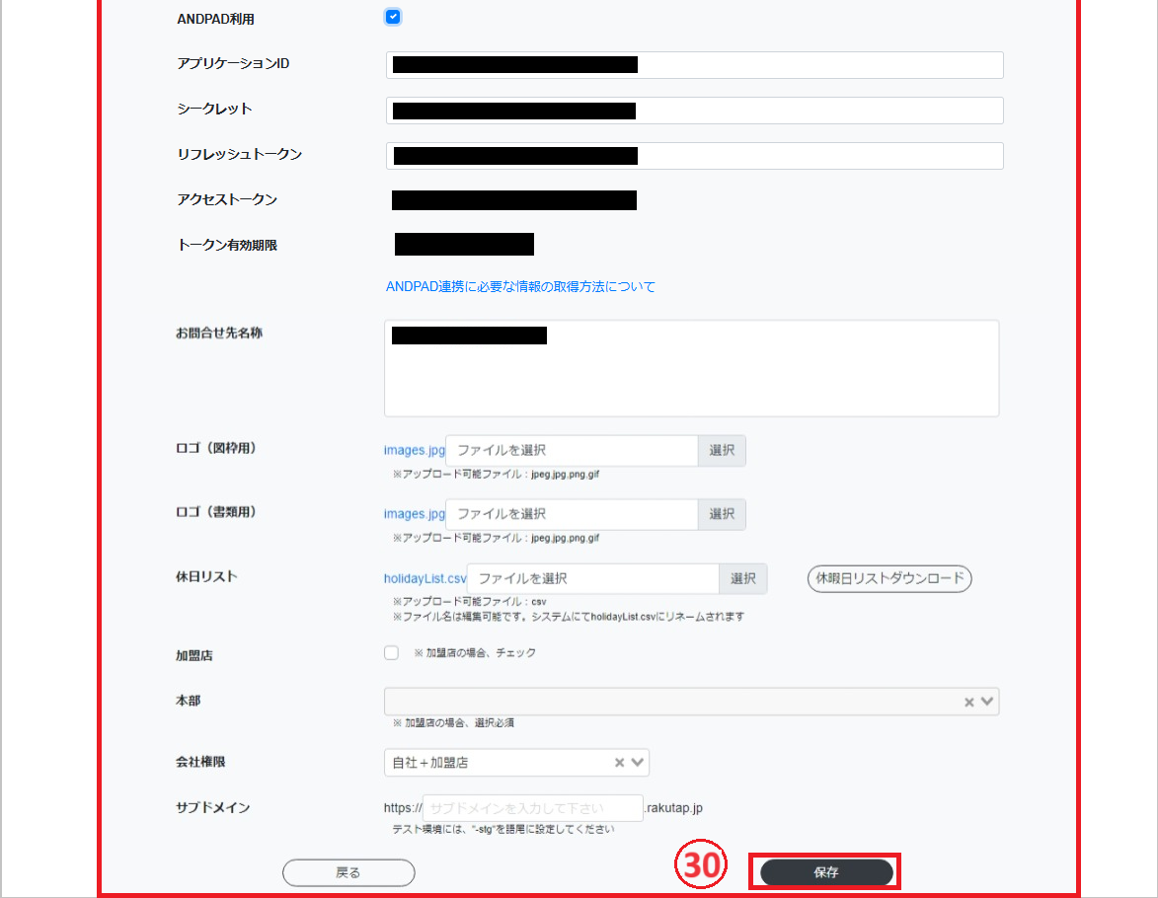
Task: Click the ※ 加盟店の場合、チェック note text
Action: [x=475, y=653]
